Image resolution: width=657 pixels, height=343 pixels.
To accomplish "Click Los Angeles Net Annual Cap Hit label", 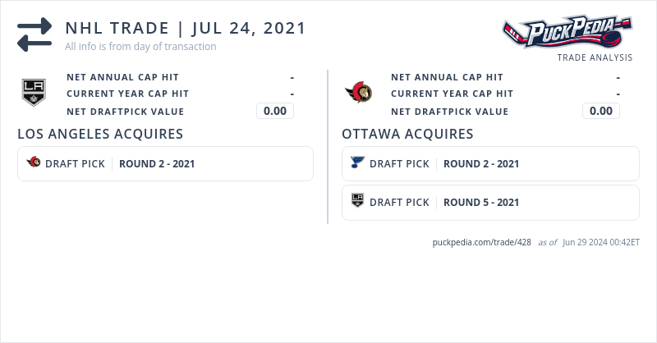I will click(122, 77).
